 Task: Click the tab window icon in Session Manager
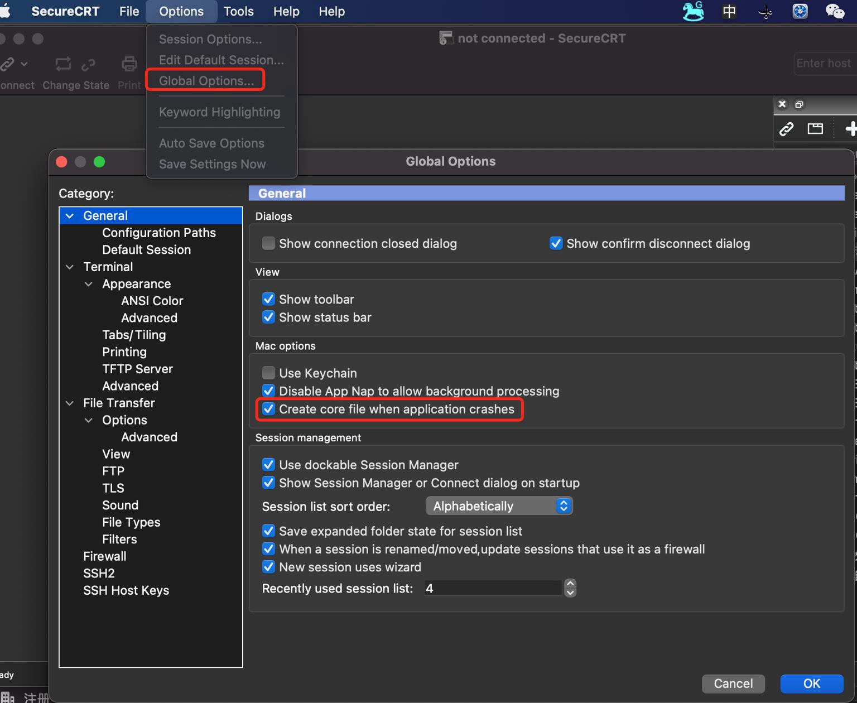(815, 129)
